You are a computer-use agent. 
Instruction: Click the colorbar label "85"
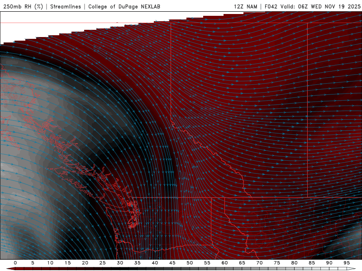tap(312, 263)
